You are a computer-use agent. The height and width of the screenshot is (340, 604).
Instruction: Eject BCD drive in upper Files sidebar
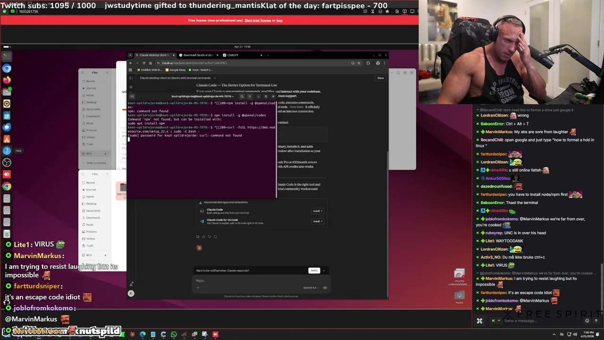pos(105,153)
